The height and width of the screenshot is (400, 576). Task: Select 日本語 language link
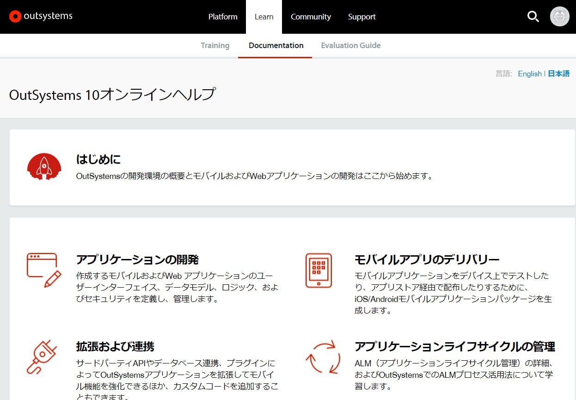click(558, 74)
